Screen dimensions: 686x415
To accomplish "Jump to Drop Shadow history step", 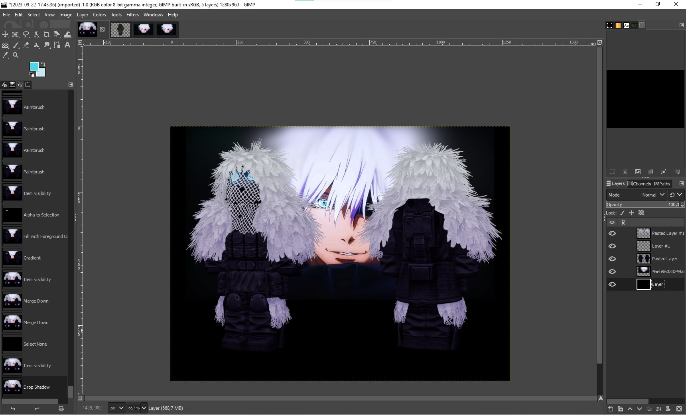I will (35, 387).
